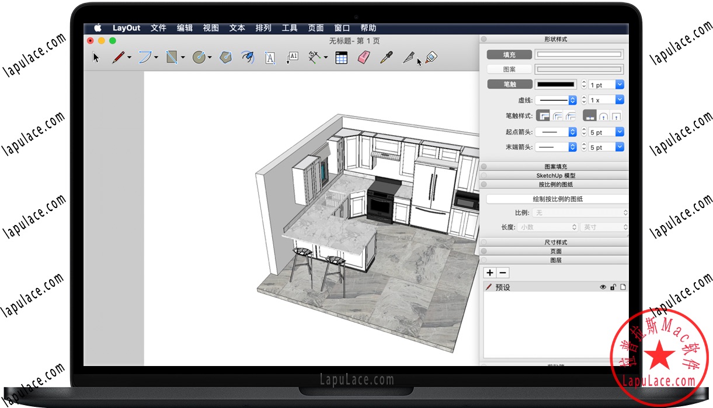Choose the Arc drawing tool

[x=145, y=57]
